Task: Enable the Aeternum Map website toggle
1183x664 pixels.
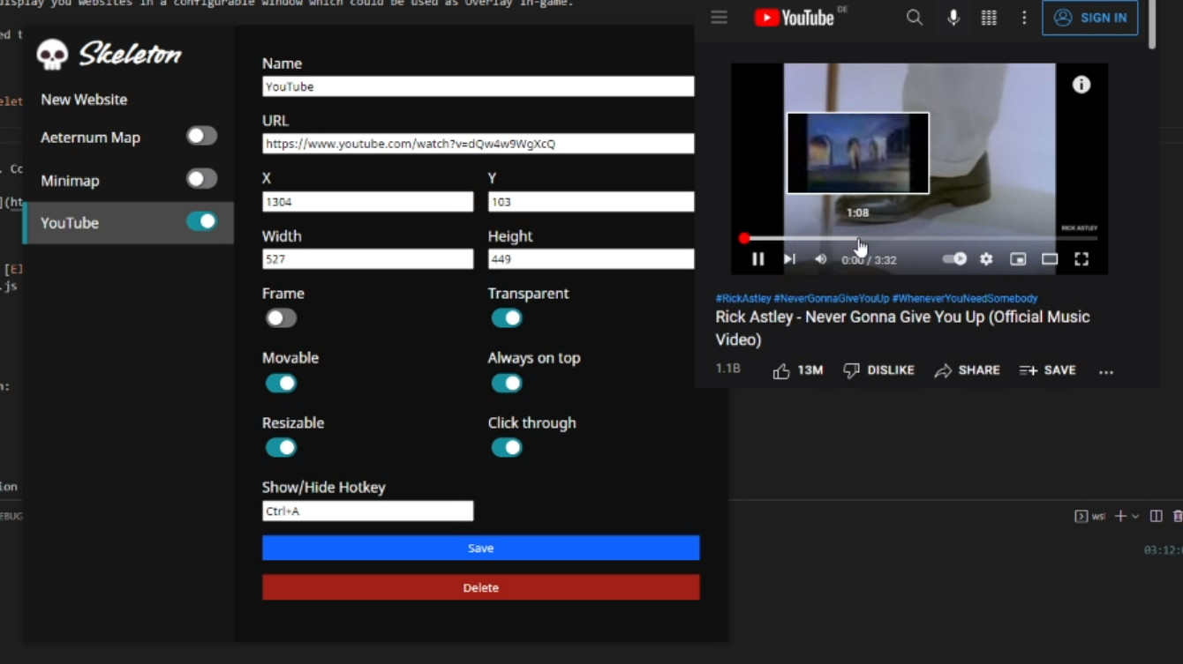Action: pos(201,136)
